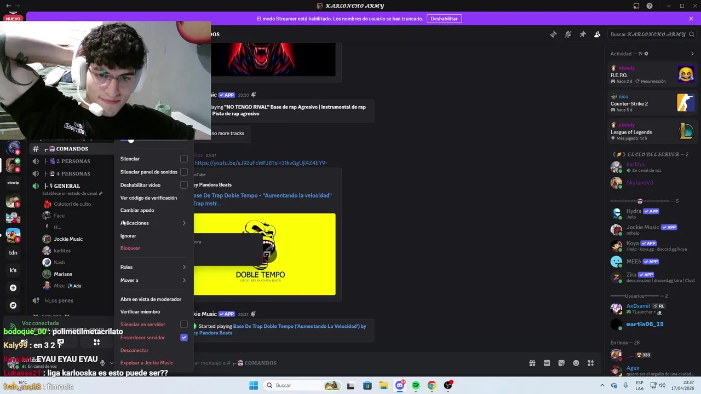The image size is (701, 394).
Task: Click the Windows Start button
Action: pyautogui.click(x=253, y=385)
